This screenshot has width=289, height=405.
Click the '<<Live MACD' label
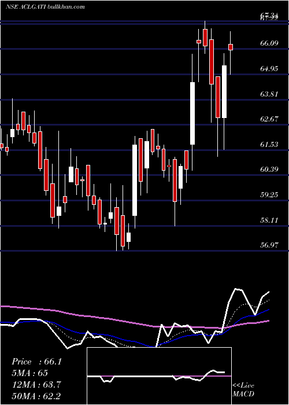pyautogui.click(x=243, y=389)
